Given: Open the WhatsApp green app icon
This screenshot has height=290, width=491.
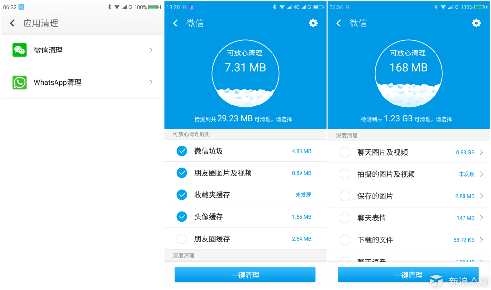Looking at the screenshot, I should 20,82.
